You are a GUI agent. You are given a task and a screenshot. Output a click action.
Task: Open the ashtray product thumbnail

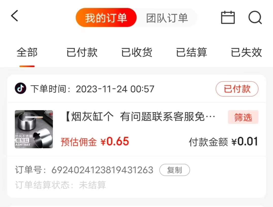(34, 129)
